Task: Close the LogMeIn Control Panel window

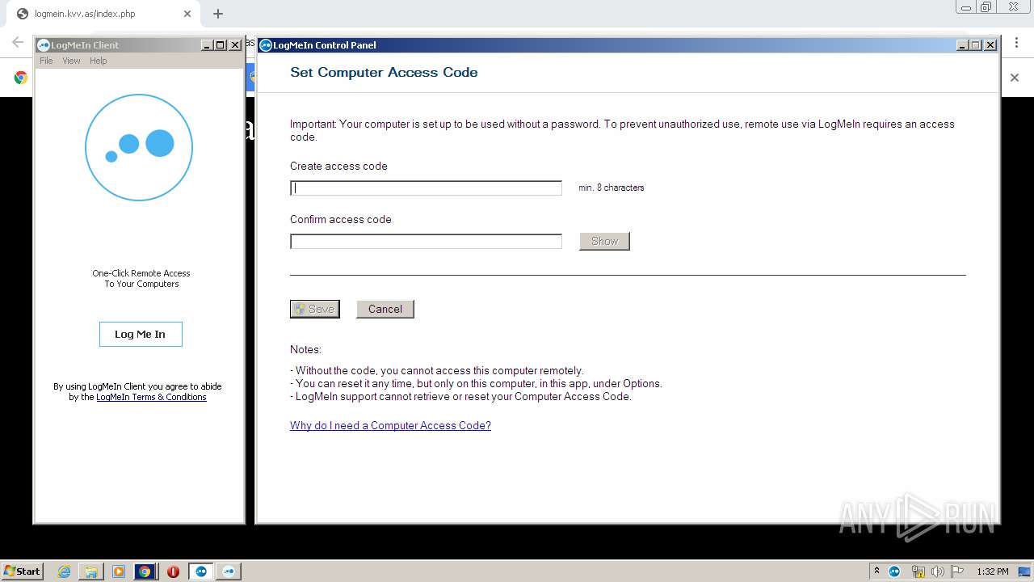Action: click(990, 45)
